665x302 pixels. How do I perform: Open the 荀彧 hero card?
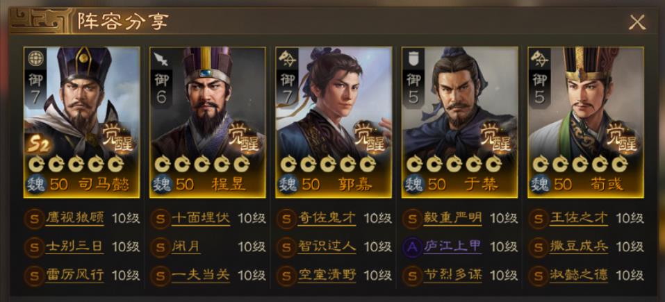coord(586,122)
